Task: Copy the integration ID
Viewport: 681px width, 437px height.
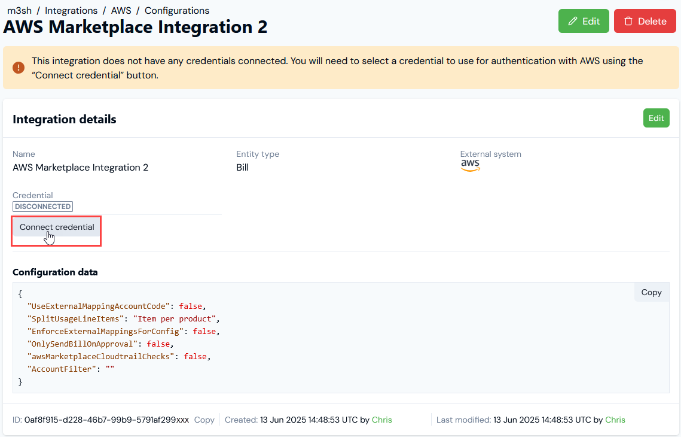Action: 204,420
